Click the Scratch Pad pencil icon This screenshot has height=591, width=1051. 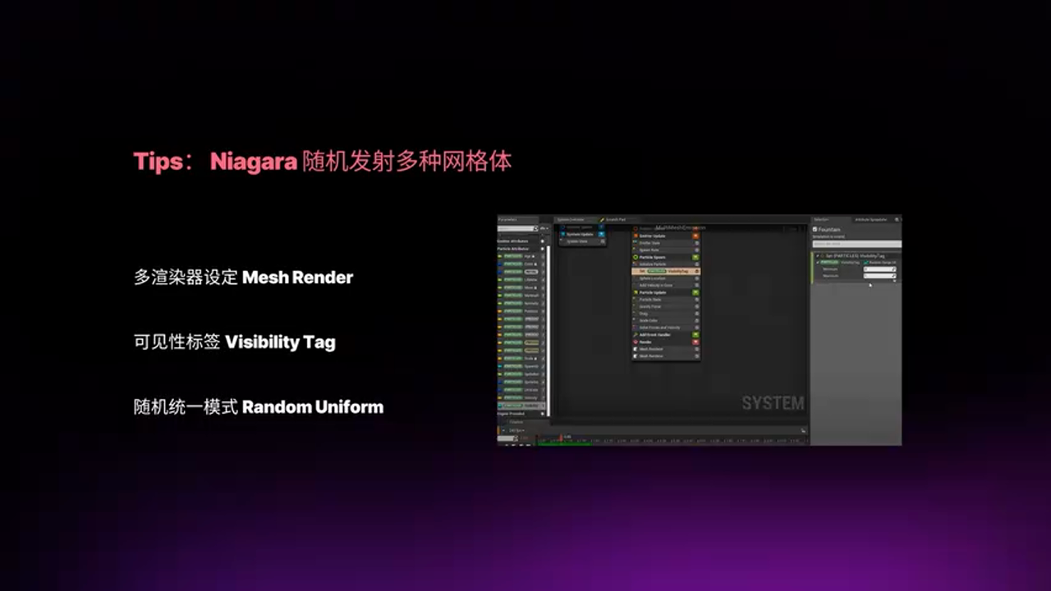[x=603, y=219]
